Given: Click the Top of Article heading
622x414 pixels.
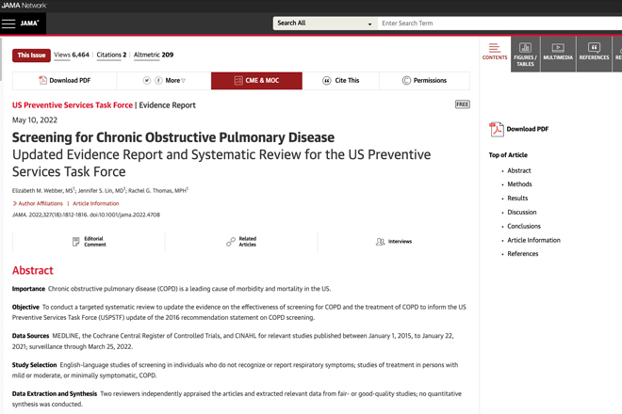Looking at the screenshot, I should coord(508,155).
